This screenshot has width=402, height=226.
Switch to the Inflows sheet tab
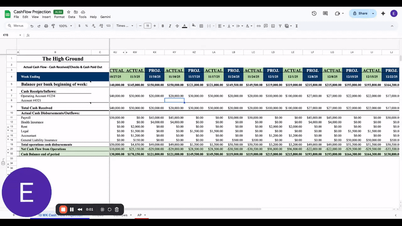[x=98, y=215]
